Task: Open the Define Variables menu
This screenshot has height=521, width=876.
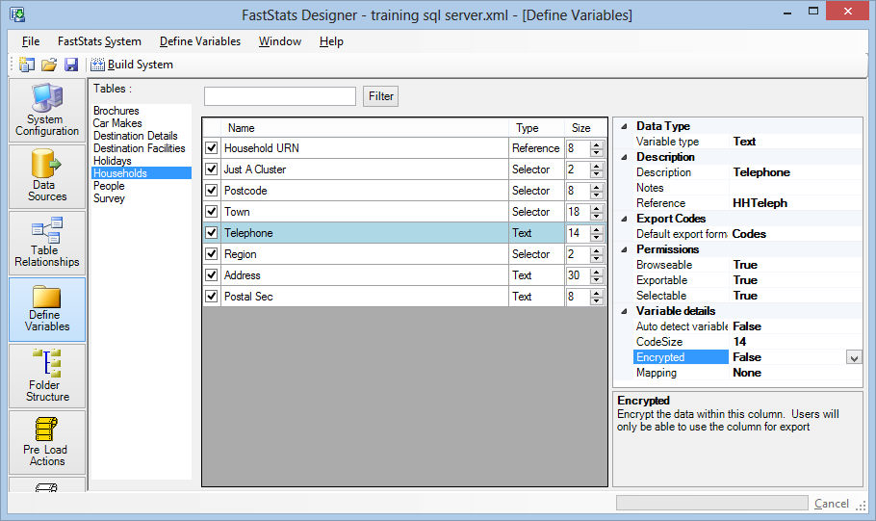Action: coord(200,41)
